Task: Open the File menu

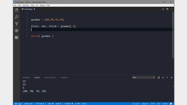Action: point(15,5)
